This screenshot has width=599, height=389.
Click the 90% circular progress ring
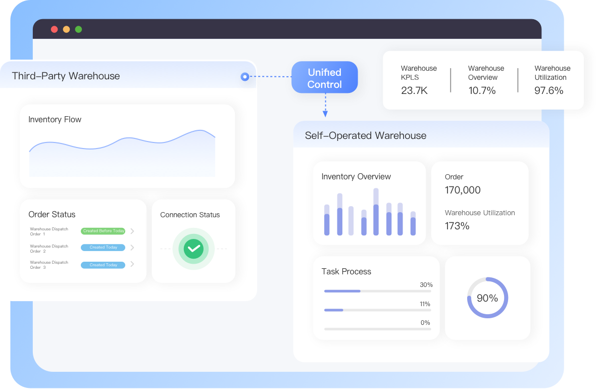pos(487,298)
